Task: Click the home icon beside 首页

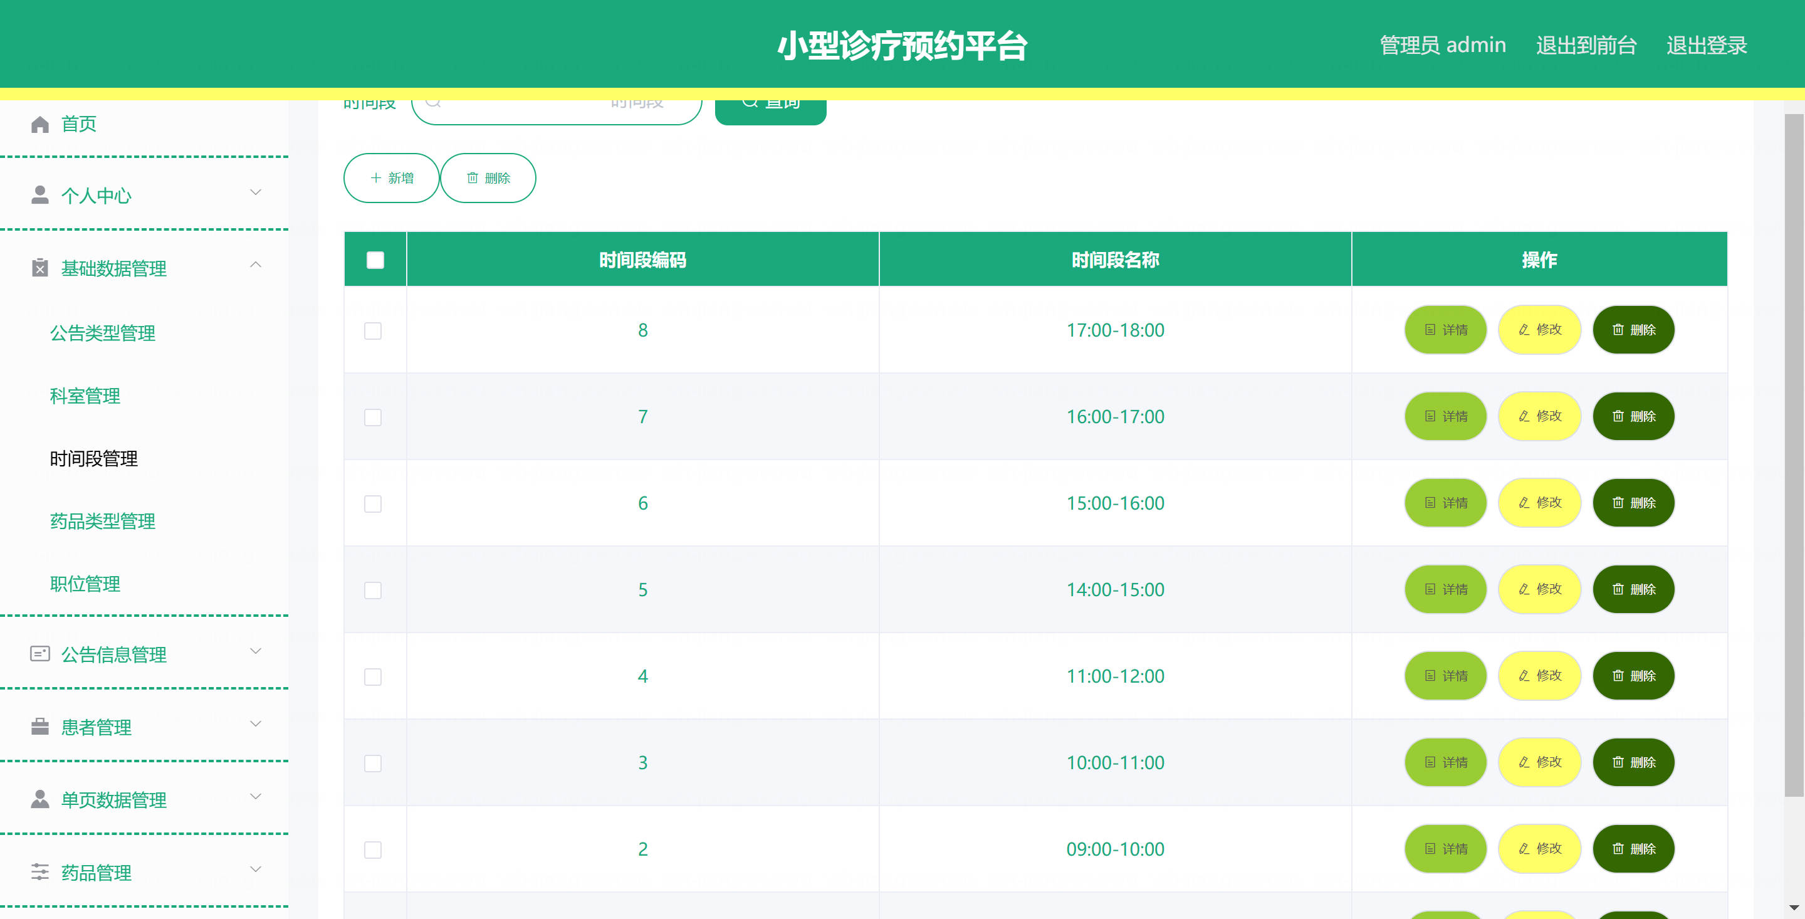Action: 40,124
